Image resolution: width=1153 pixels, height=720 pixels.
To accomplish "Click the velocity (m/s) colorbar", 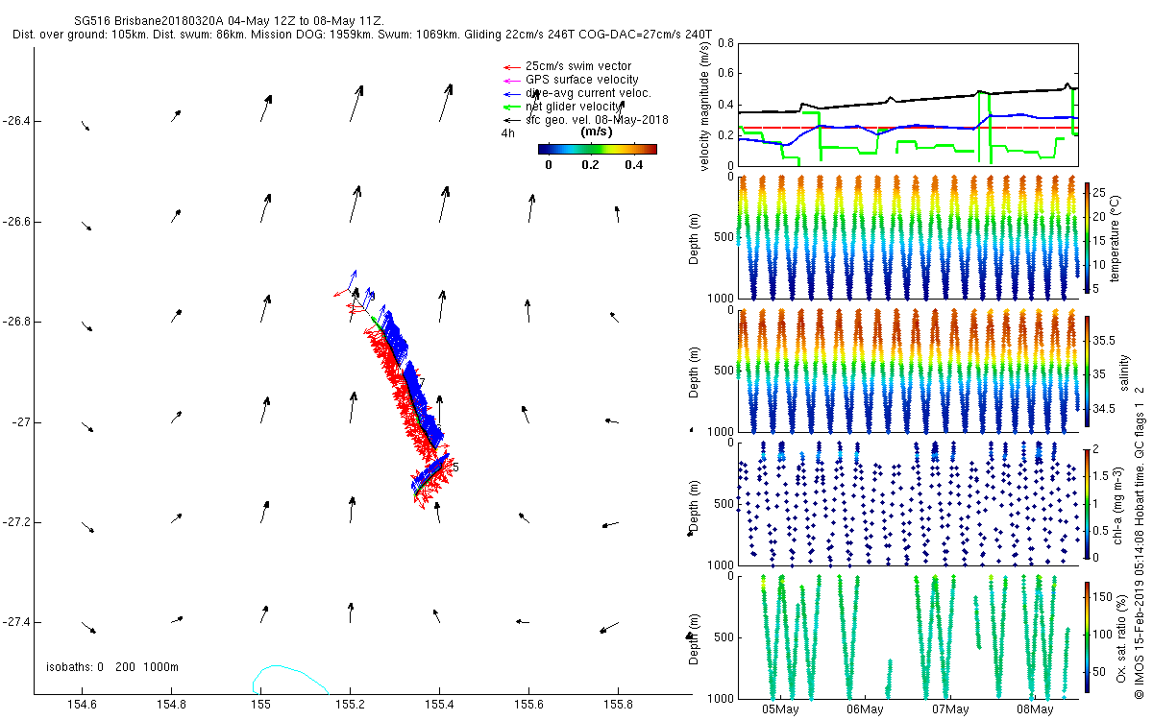I will [x=597, y=149].
